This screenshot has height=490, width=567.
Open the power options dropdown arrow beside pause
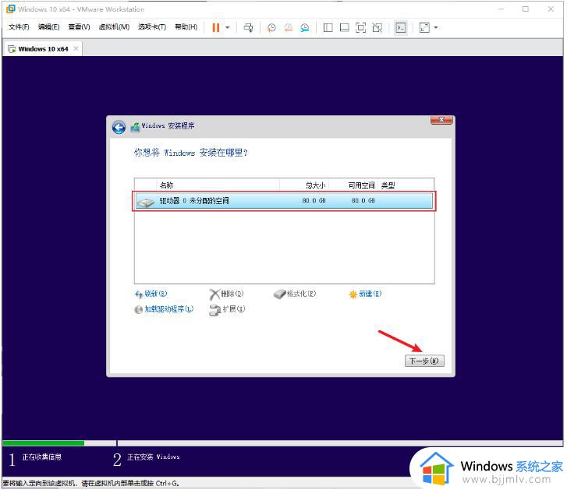[228, 27]
